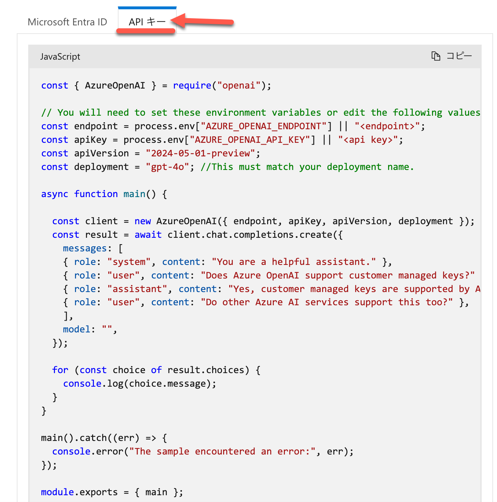Select the API キー tab

coord(147,22)
